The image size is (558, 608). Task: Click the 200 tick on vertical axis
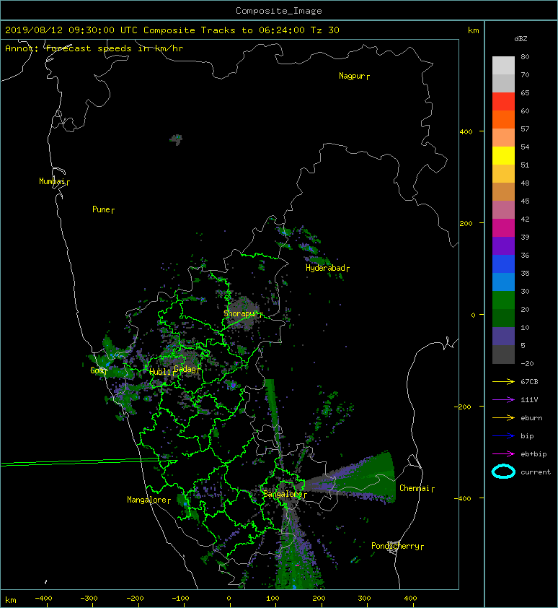click(x=466, y=223)
